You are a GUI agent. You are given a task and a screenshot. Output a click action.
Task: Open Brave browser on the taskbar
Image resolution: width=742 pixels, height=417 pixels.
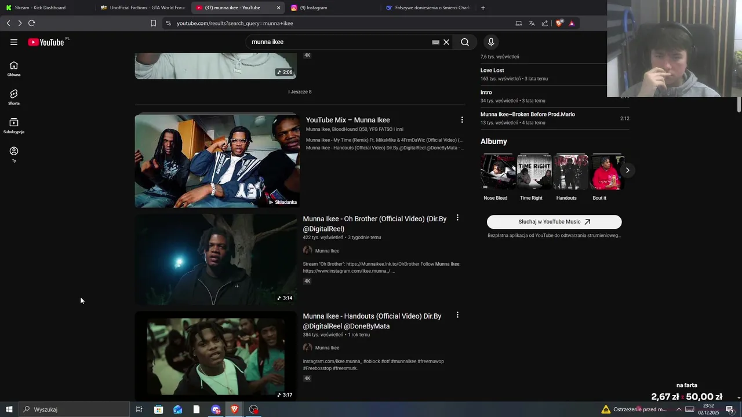pyautogui.click(x=234, y=409)
